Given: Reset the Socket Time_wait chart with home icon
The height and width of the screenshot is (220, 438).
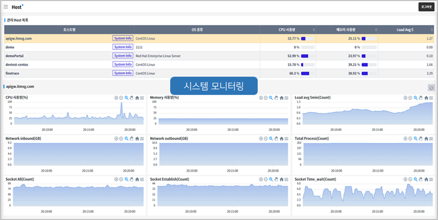Looking at the screenshot, I should click(x=426, y=179).
